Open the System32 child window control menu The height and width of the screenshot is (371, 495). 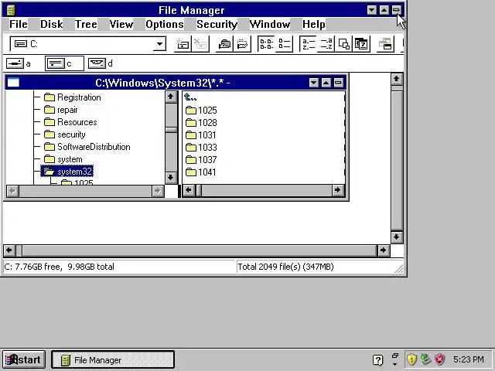tap(13, 83)
